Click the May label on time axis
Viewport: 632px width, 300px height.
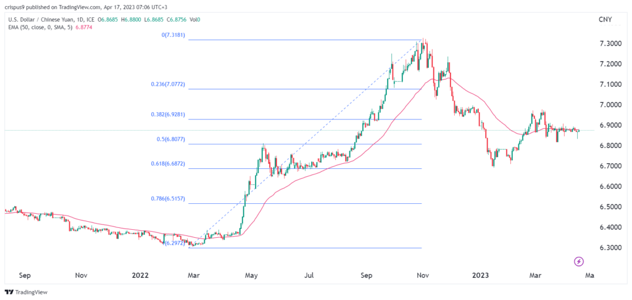[x=251, y=275]
